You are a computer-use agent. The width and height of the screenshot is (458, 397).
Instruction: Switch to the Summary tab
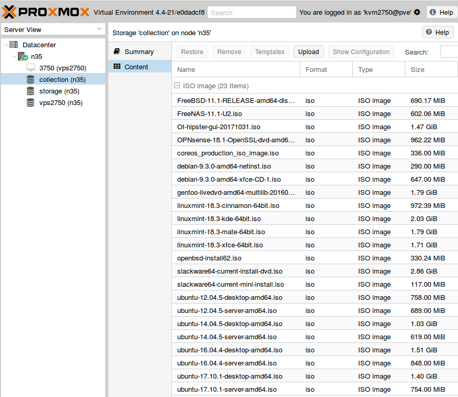click(139, 51)
